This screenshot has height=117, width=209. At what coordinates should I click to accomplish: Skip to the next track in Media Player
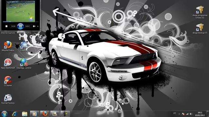tap(27, 26)
